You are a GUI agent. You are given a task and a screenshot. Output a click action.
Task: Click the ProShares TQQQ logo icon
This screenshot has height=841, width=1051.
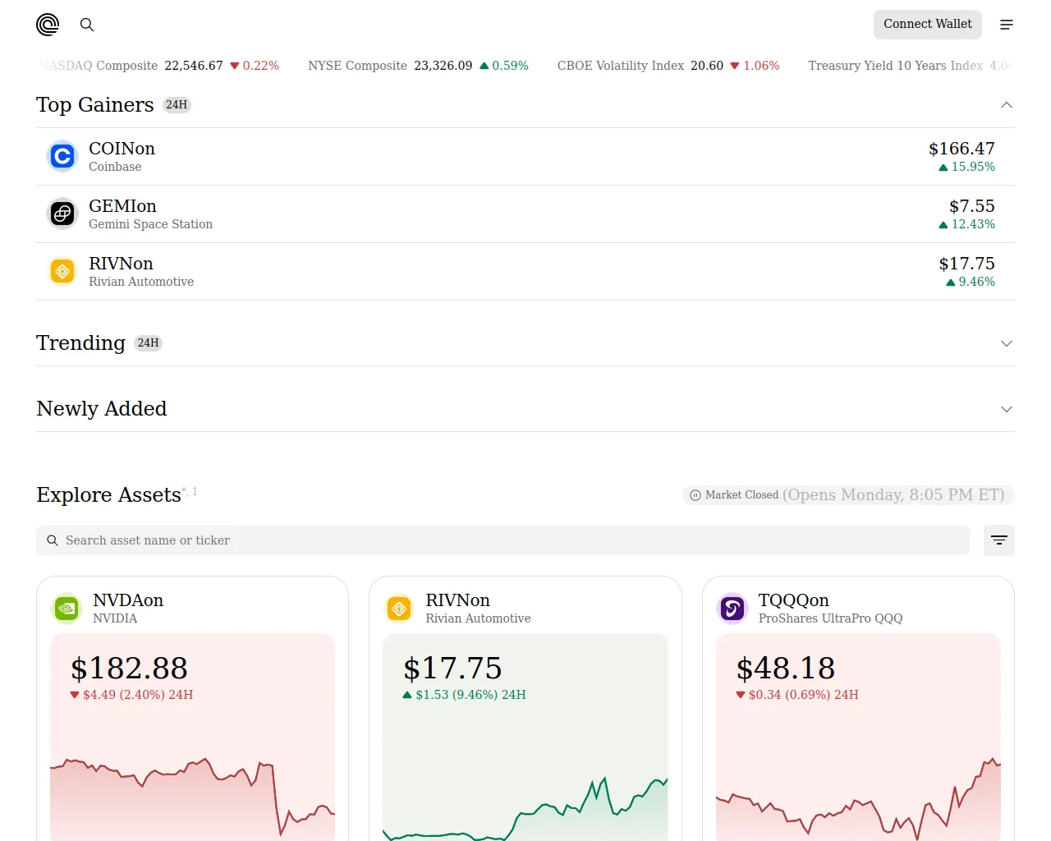pyautogui.click(x=732, y=609)
